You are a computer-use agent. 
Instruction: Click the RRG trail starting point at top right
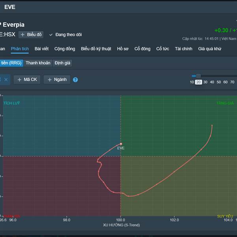[212, 125]
